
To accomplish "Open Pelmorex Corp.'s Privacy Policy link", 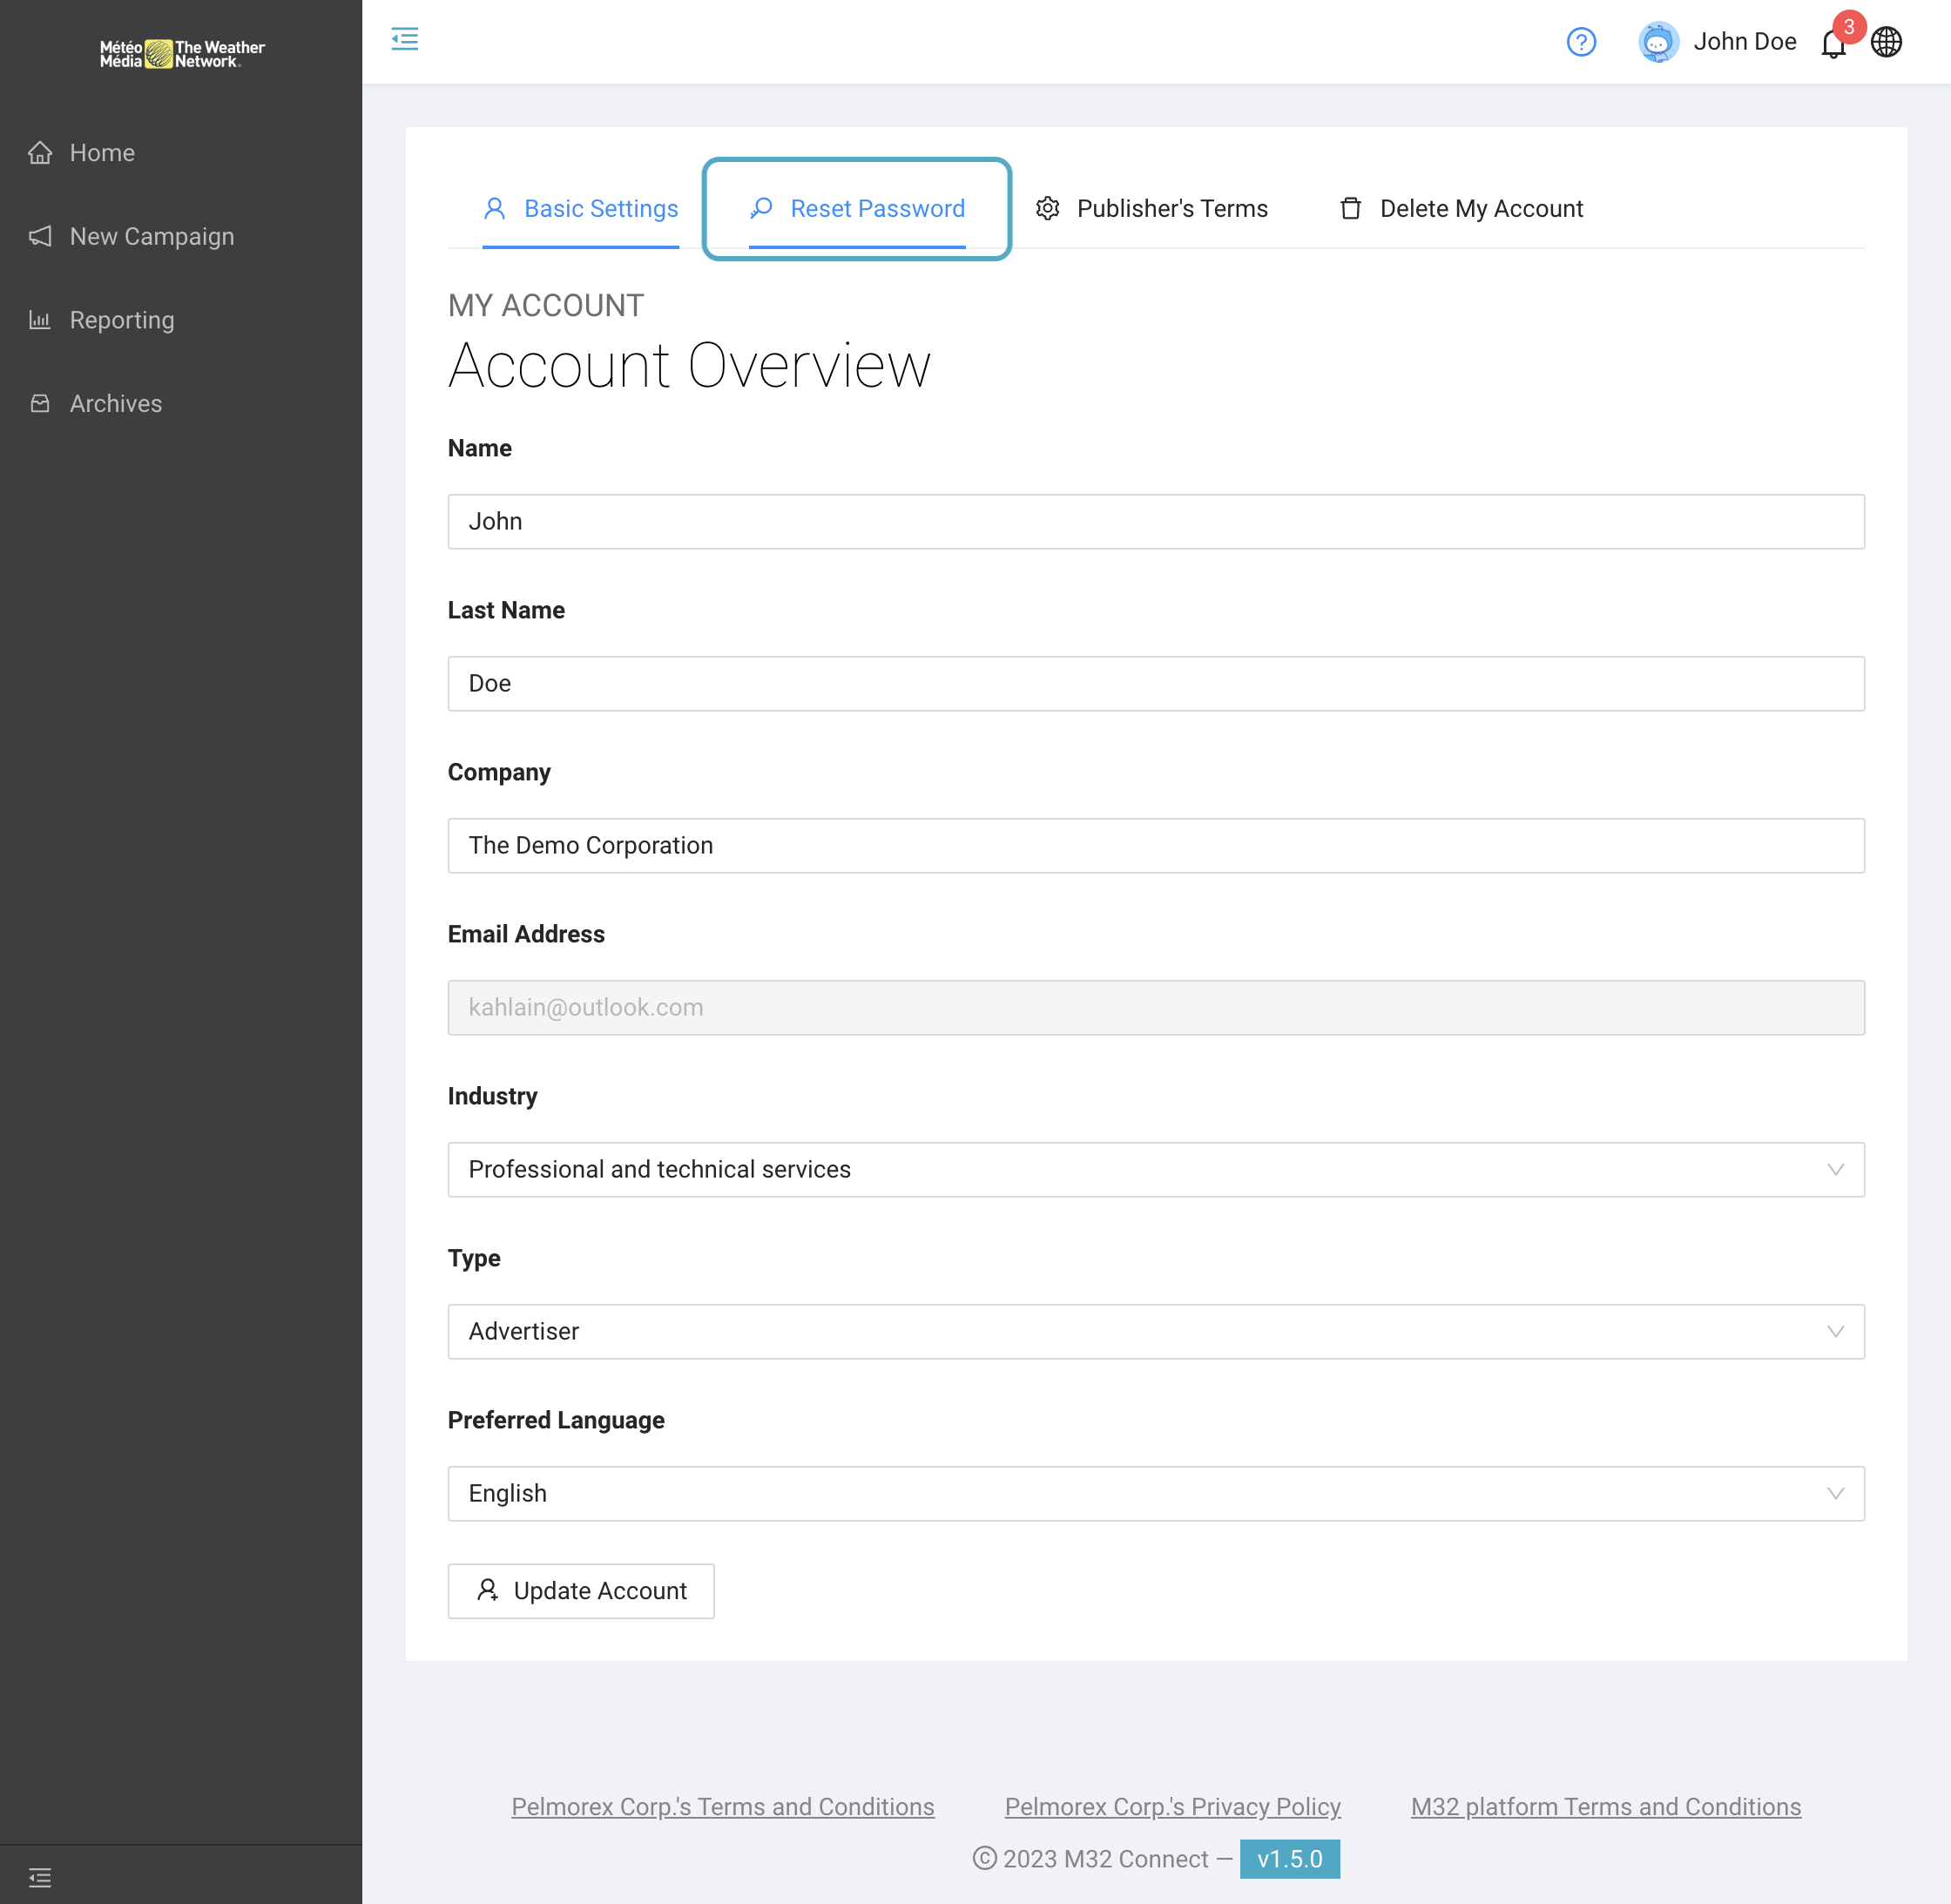I will (1172, 1806).
